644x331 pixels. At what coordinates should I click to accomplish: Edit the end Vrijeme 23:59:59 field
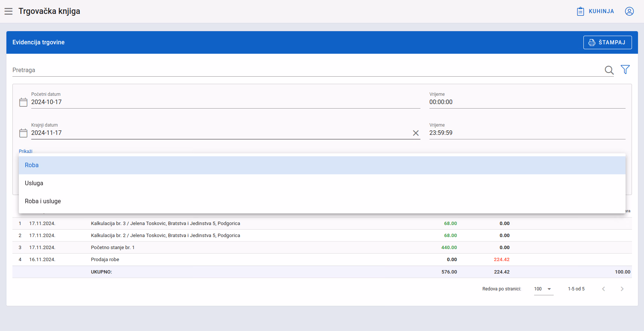pos(527,133)
